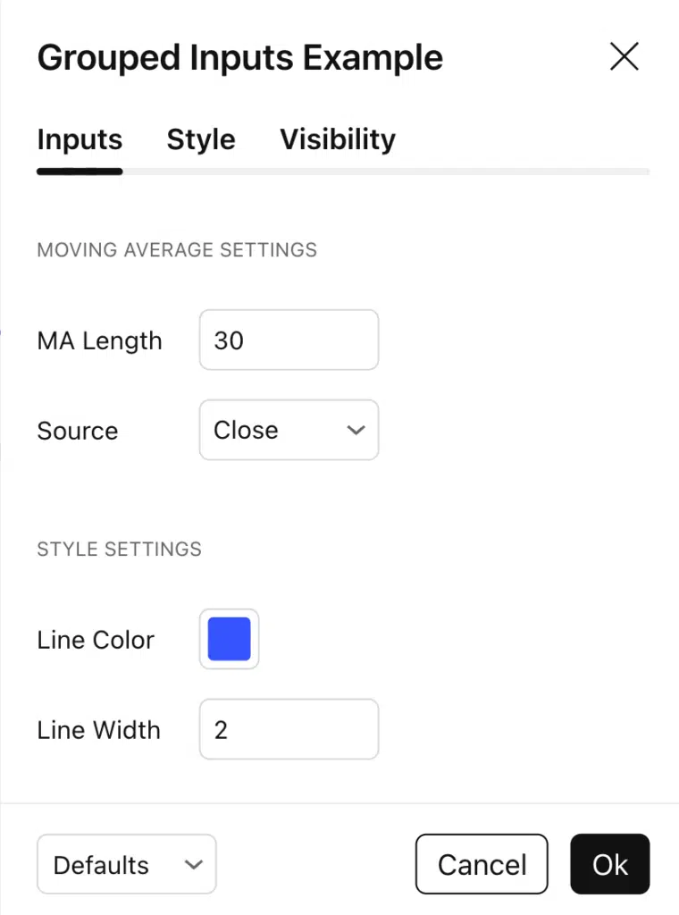Switch to the Inputs tab
The width and height of the screenshot is (679, 915).
tap(80, 139)
